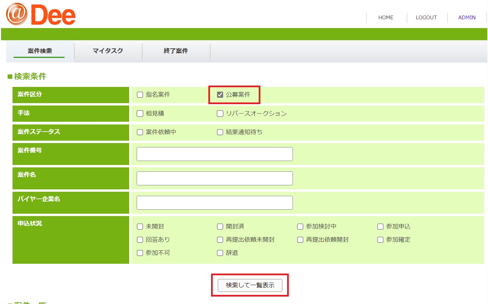This screenshot has height=304, width=488.
Task: Check the 開封済 checkbox
Action: pyautogui.click(x=220, y=227)
